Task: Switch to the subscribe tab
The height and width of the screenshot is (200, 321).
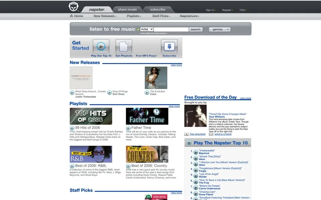Action: click(157, 10)
